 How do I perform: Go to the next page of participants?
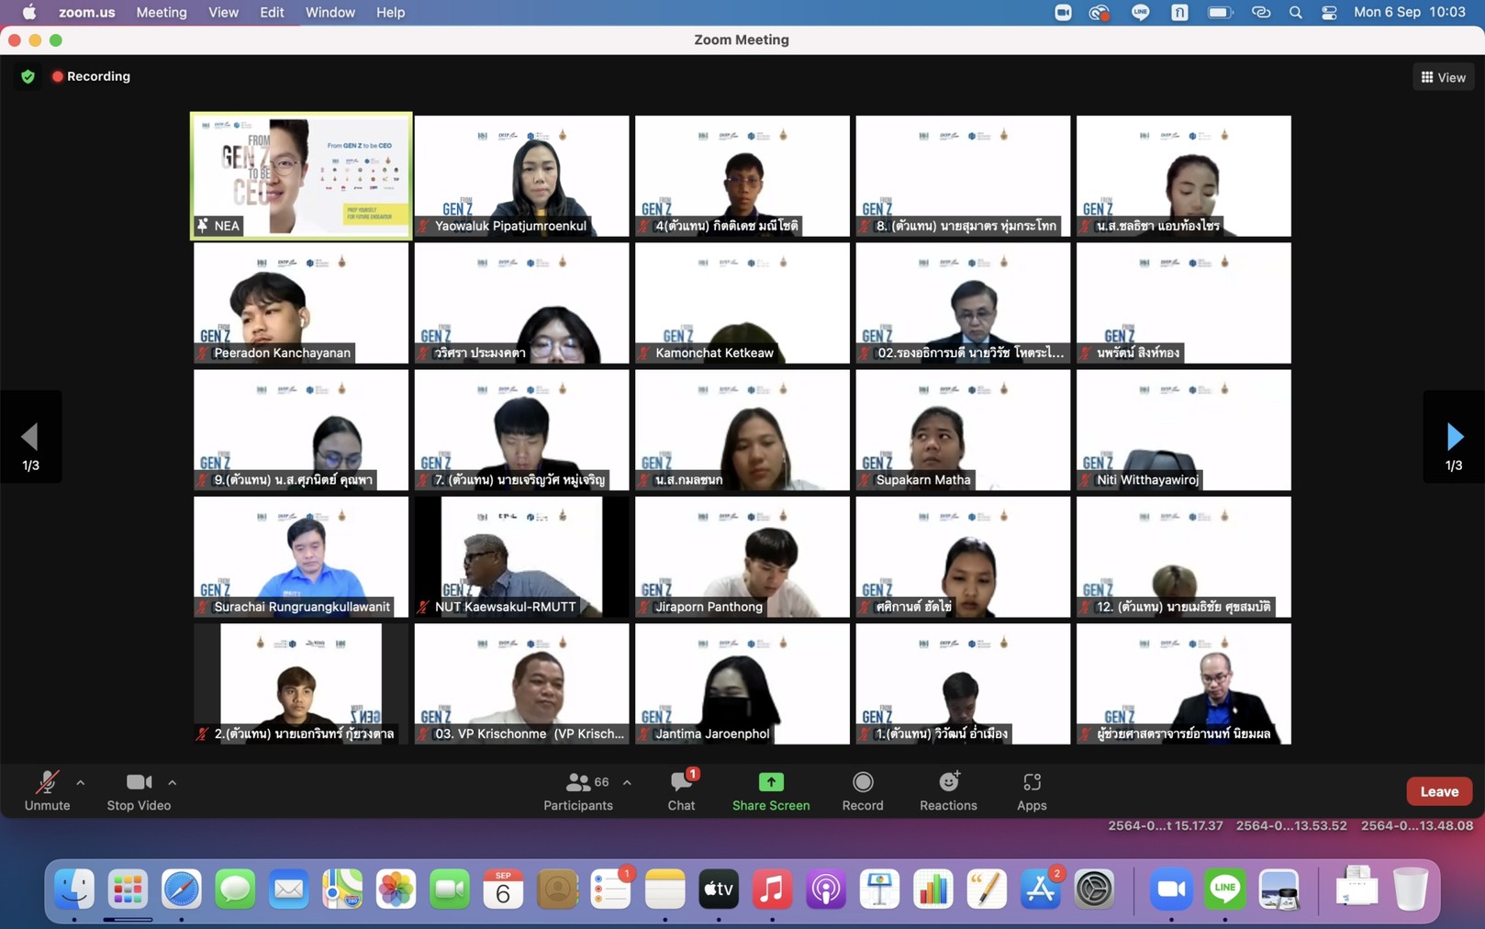tap(1454, 437)
